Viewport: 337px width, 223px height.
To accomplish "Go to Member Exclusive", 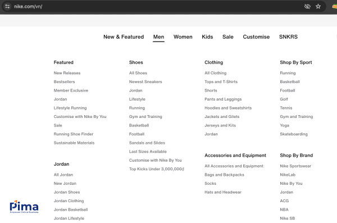I will pyautogui.click(x=71, y=90).
